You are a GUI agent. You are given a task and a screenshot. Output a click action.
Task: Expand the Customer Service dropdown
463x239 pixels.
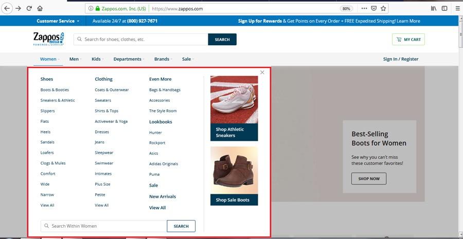pos(58,21)
